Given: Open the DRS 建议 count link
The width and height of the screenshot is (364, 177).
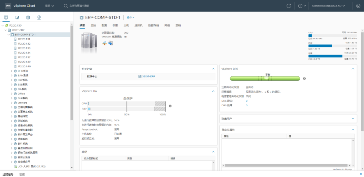Looking at the screenshot, I should point(246,101).
